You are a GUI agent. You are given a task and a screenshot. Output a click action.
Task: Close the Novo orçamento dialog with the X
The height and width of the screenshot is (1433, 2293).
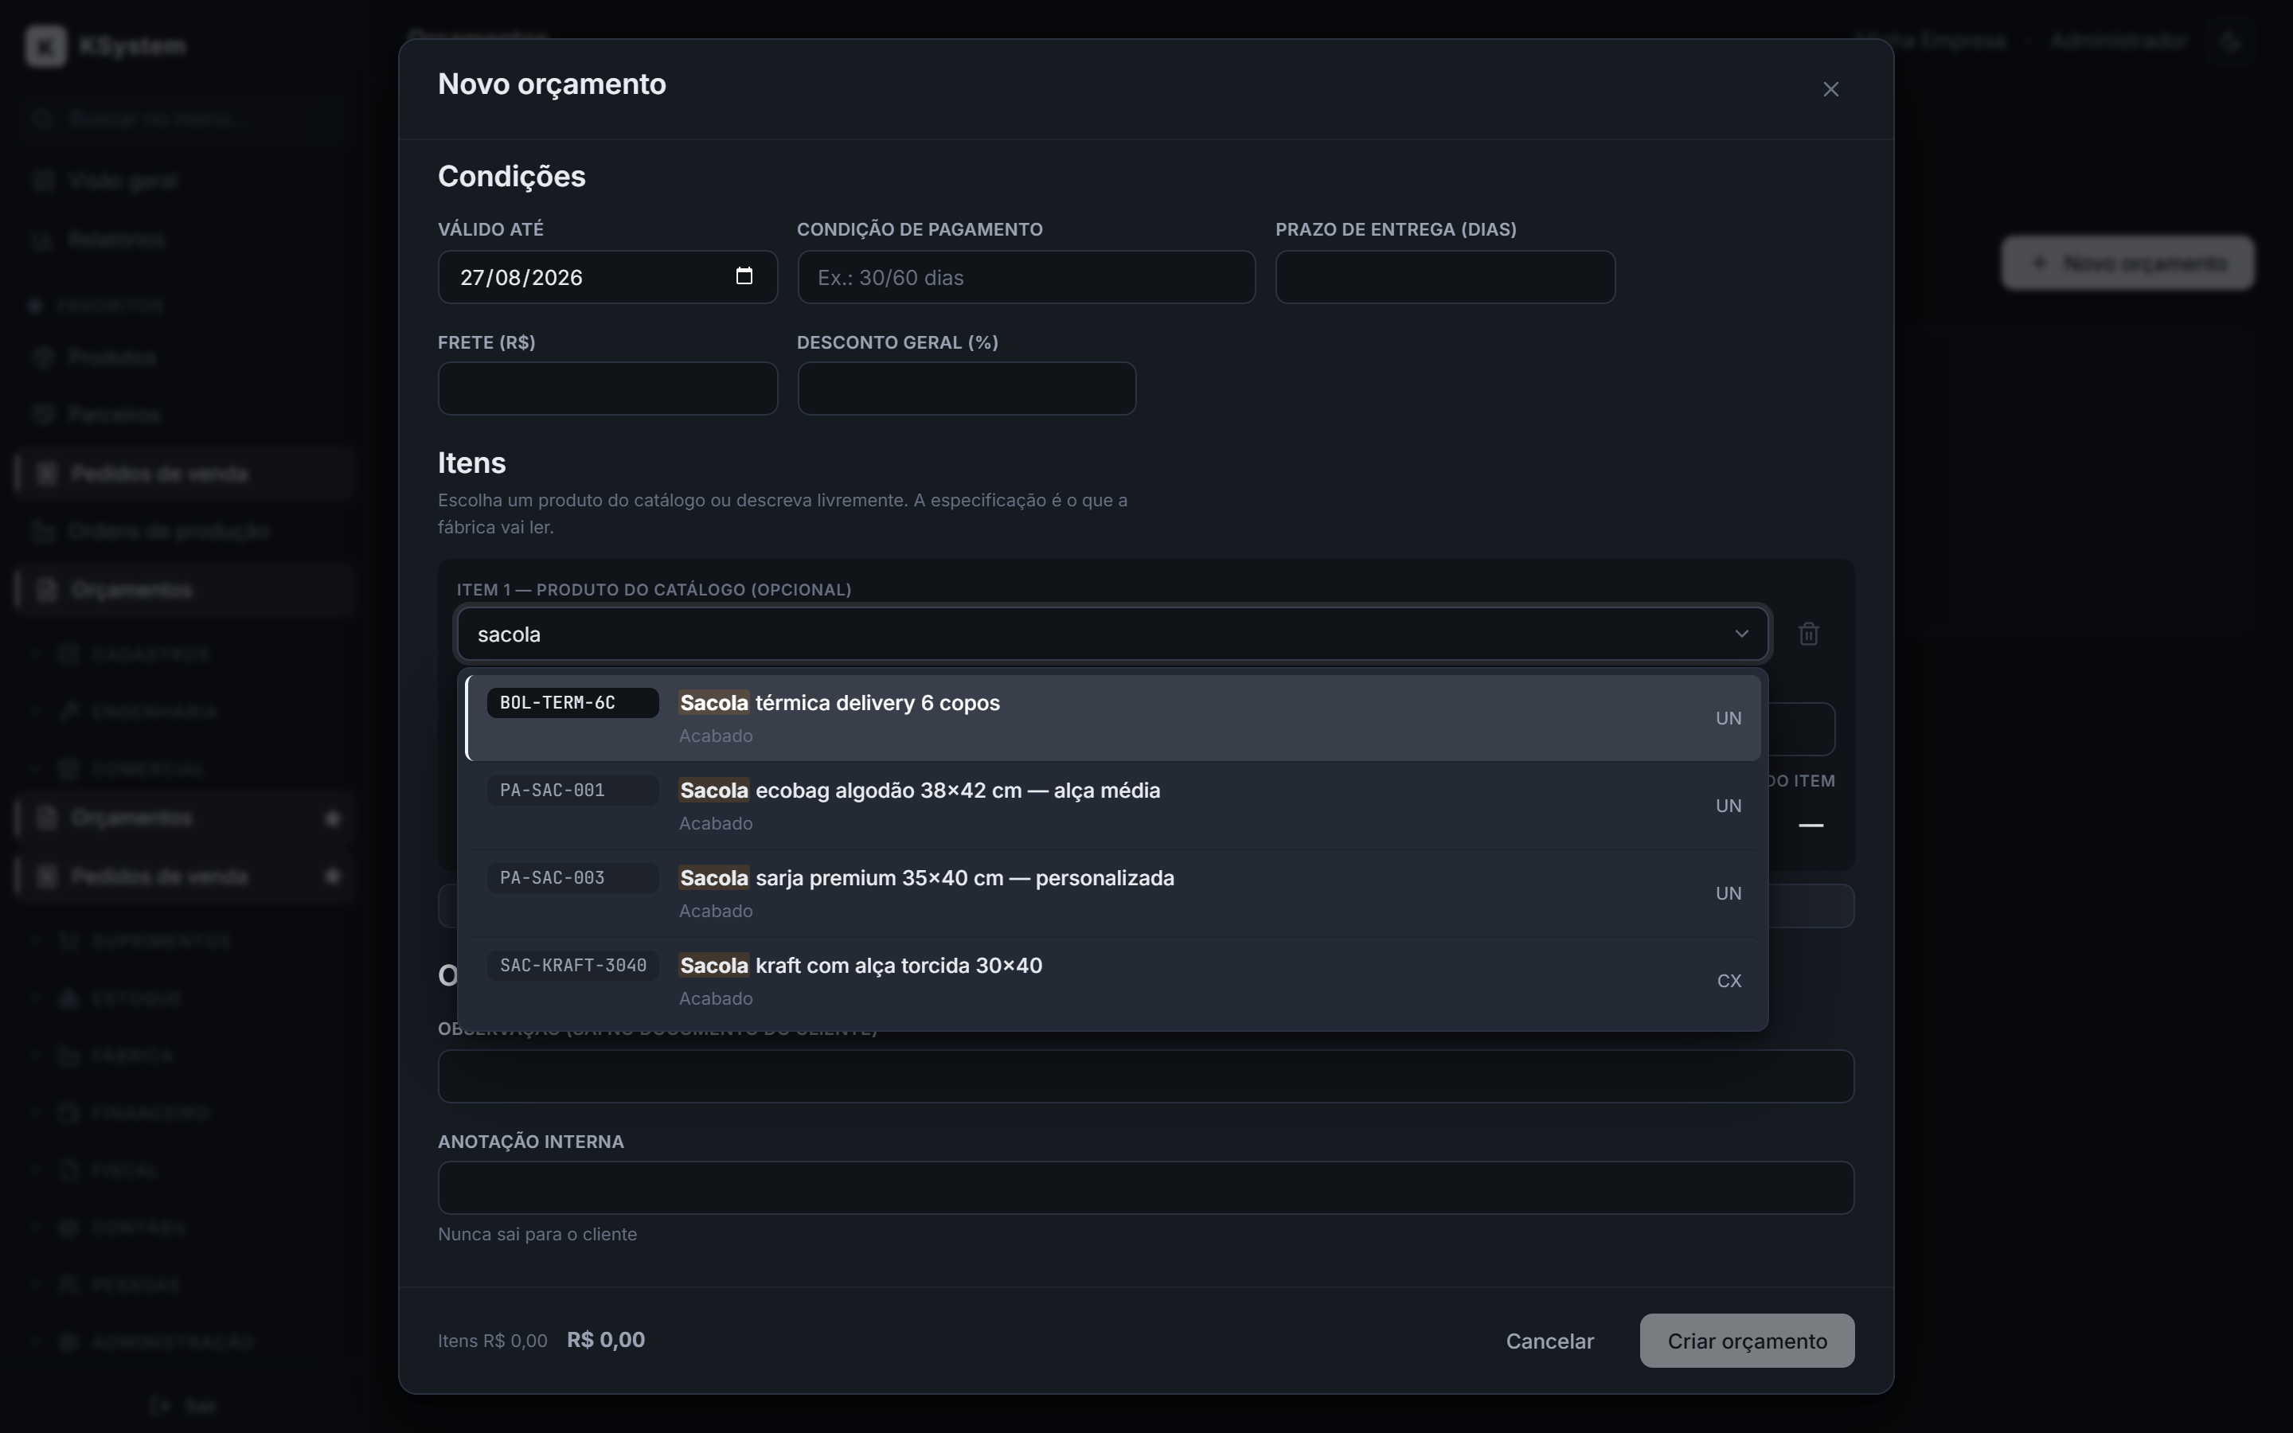click(x=1830, y=89)
